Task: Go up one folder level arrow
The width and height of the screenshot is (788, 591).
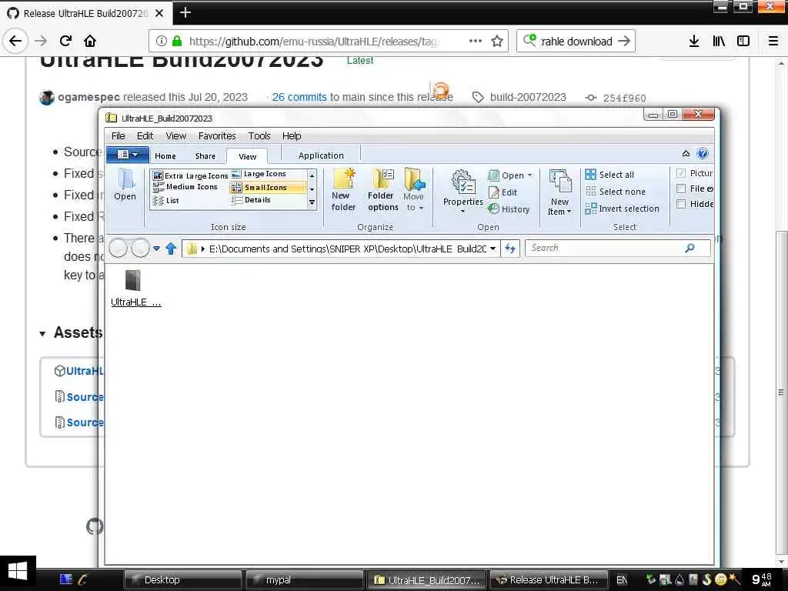Action: (x=171, y=249)
